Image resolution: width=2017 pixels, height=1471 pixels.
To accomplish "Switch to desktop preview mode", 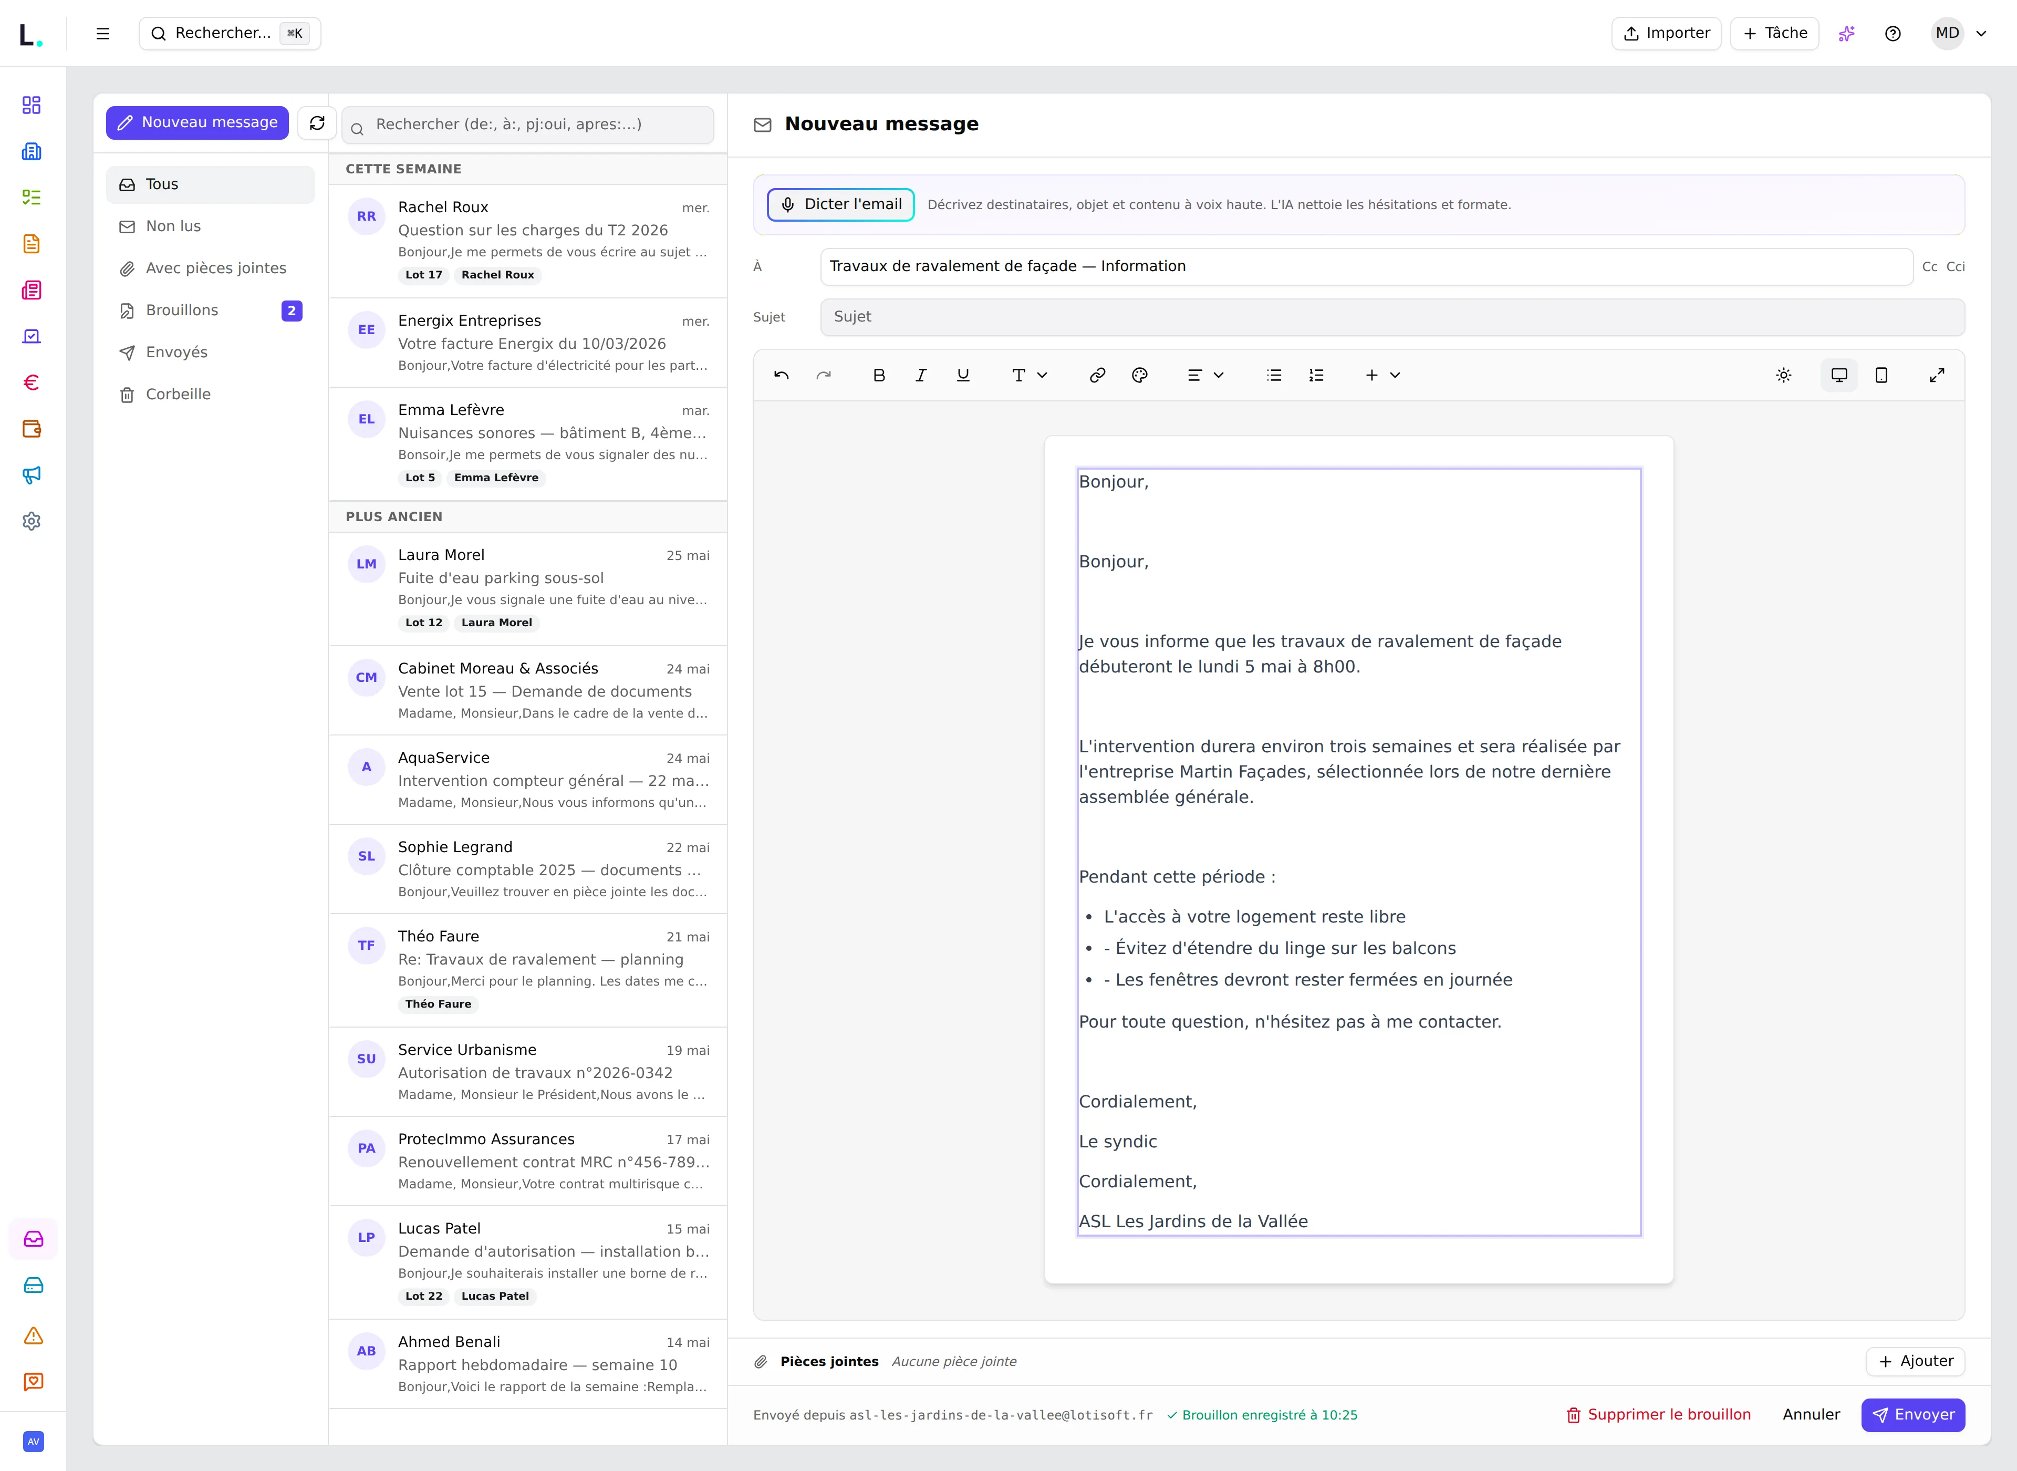I will tap(1839, 376).
